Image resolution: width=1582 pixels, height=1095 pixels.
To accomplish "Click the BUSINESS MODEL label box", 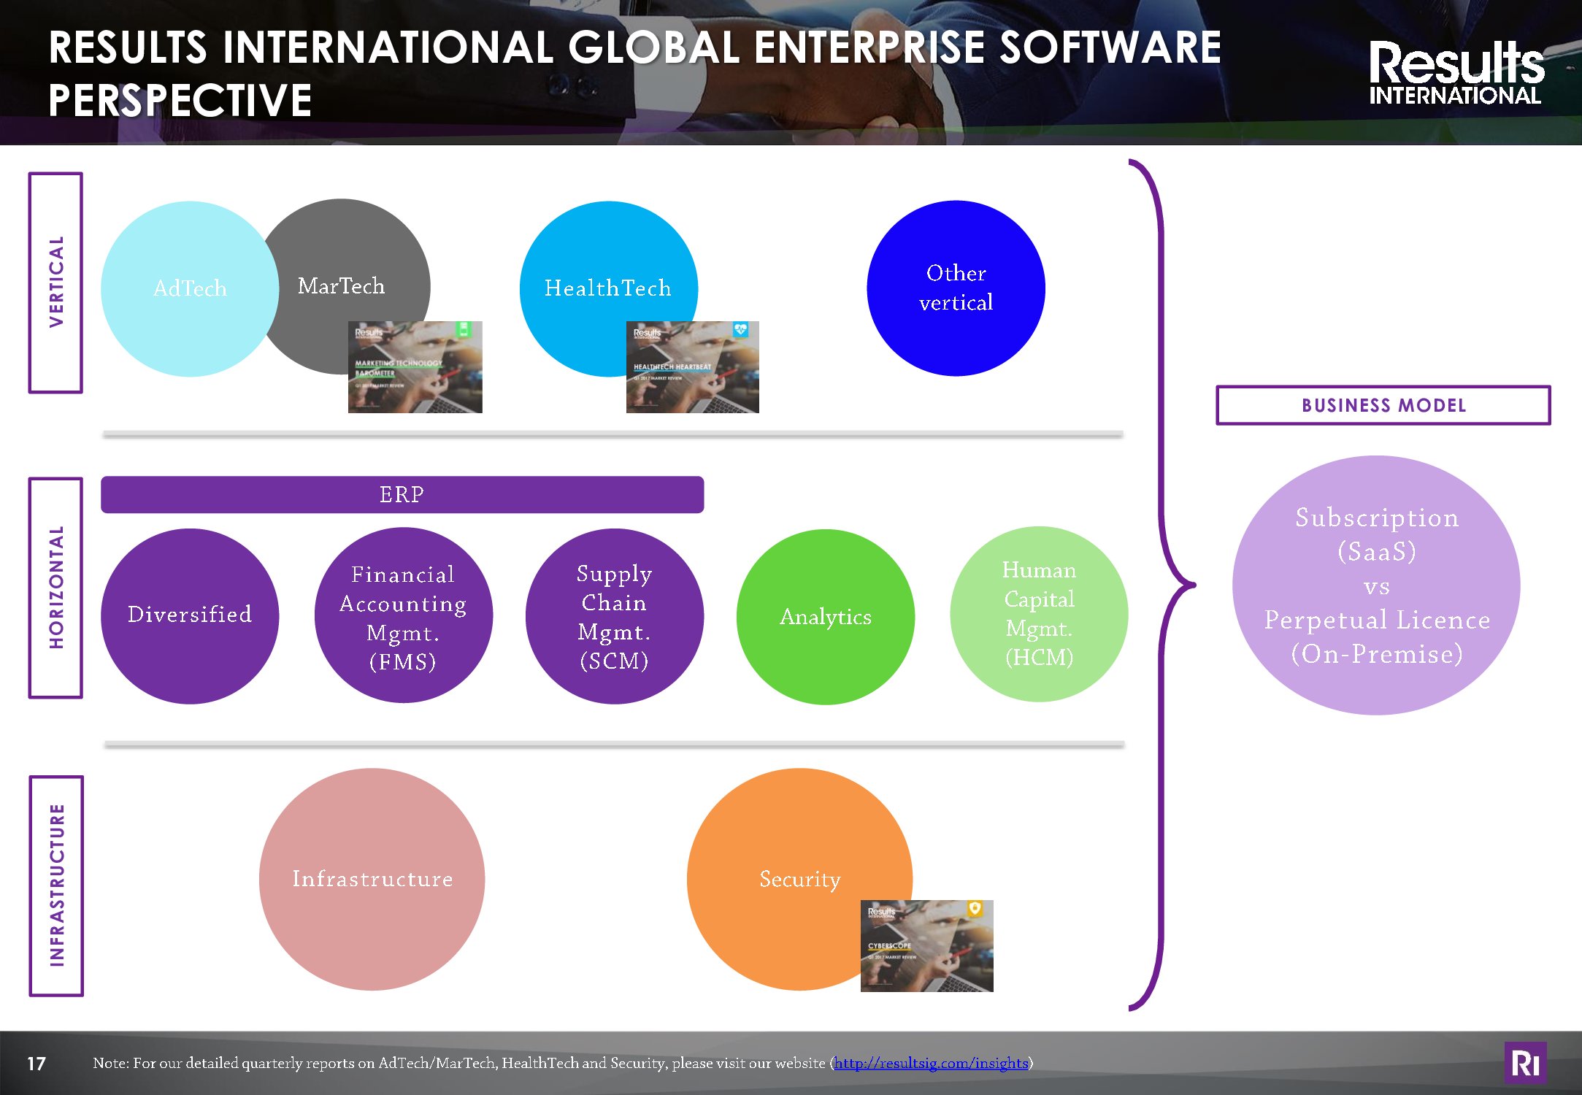I will tap(1383, 406).
